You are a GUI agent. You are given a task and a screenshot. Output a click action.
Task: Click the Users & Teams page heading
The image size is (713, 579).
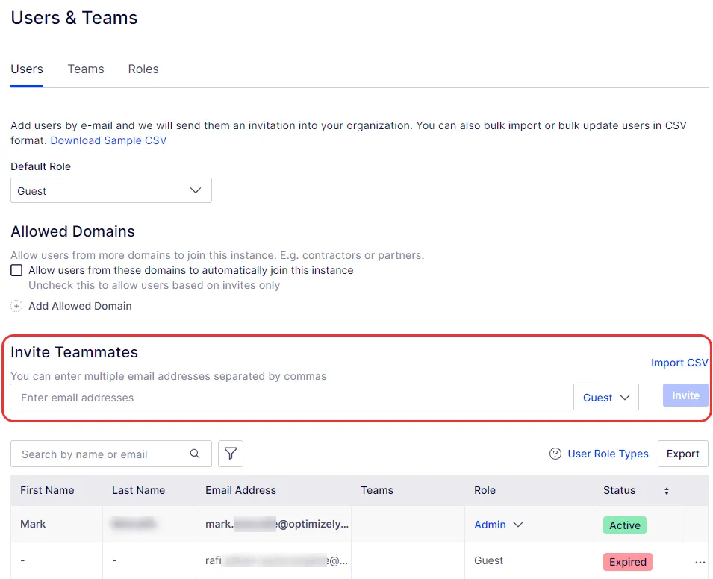pos(74,18)
